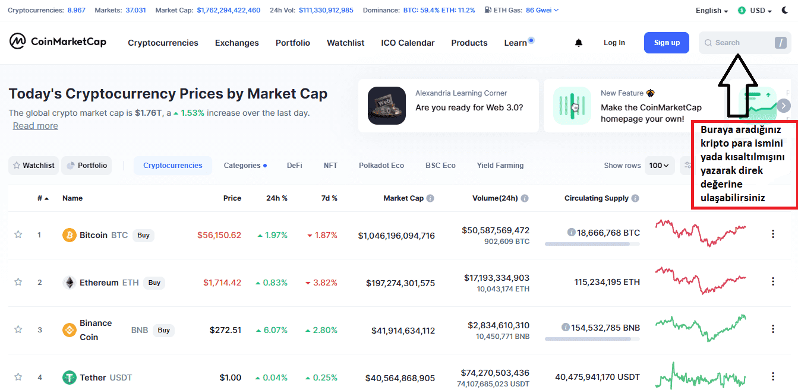Click info icon beside Bitcoin's circulating supply
This screenshot has width=798, height=390.
571,233
